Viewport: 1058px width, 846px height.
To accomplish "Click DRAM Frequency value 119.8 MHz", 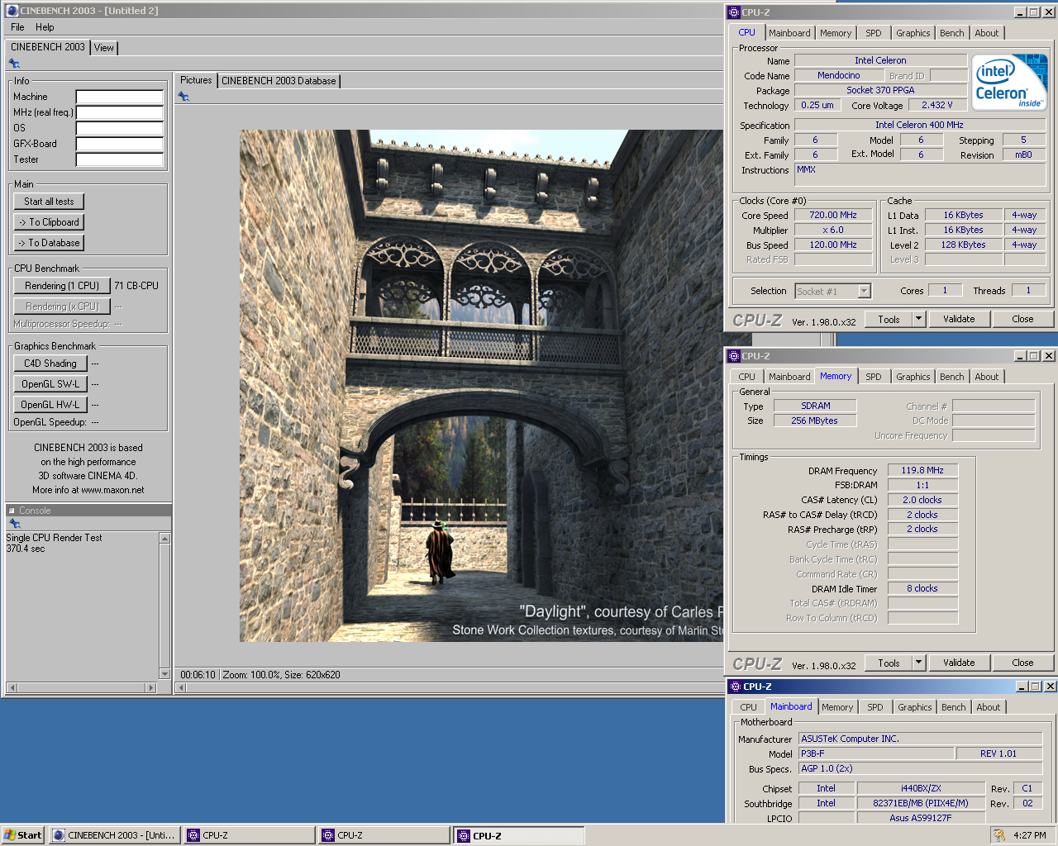I will tap(922, 470).
